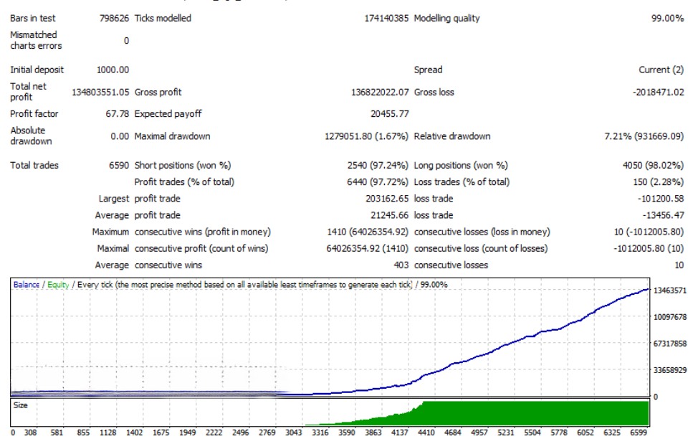Click the Mismatched charts errors label
The image size is (693, 439).
[36, 40]
